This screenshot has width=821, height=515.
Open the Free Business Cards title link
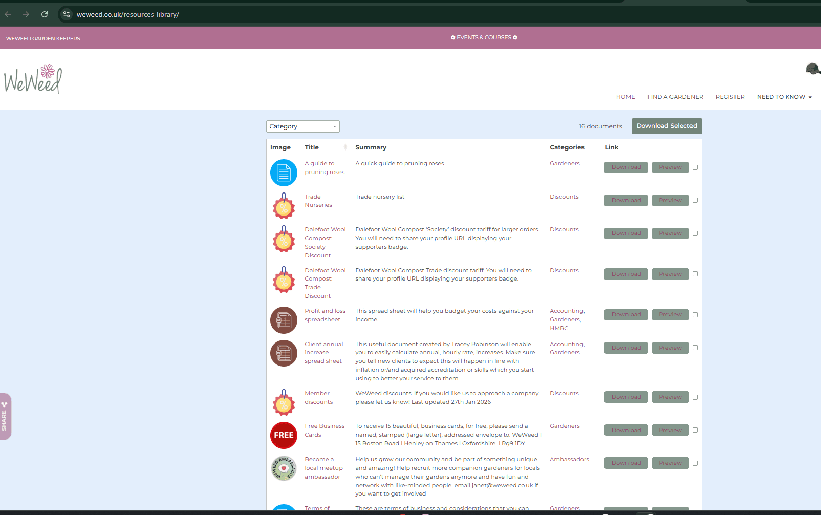click(325, 431)
